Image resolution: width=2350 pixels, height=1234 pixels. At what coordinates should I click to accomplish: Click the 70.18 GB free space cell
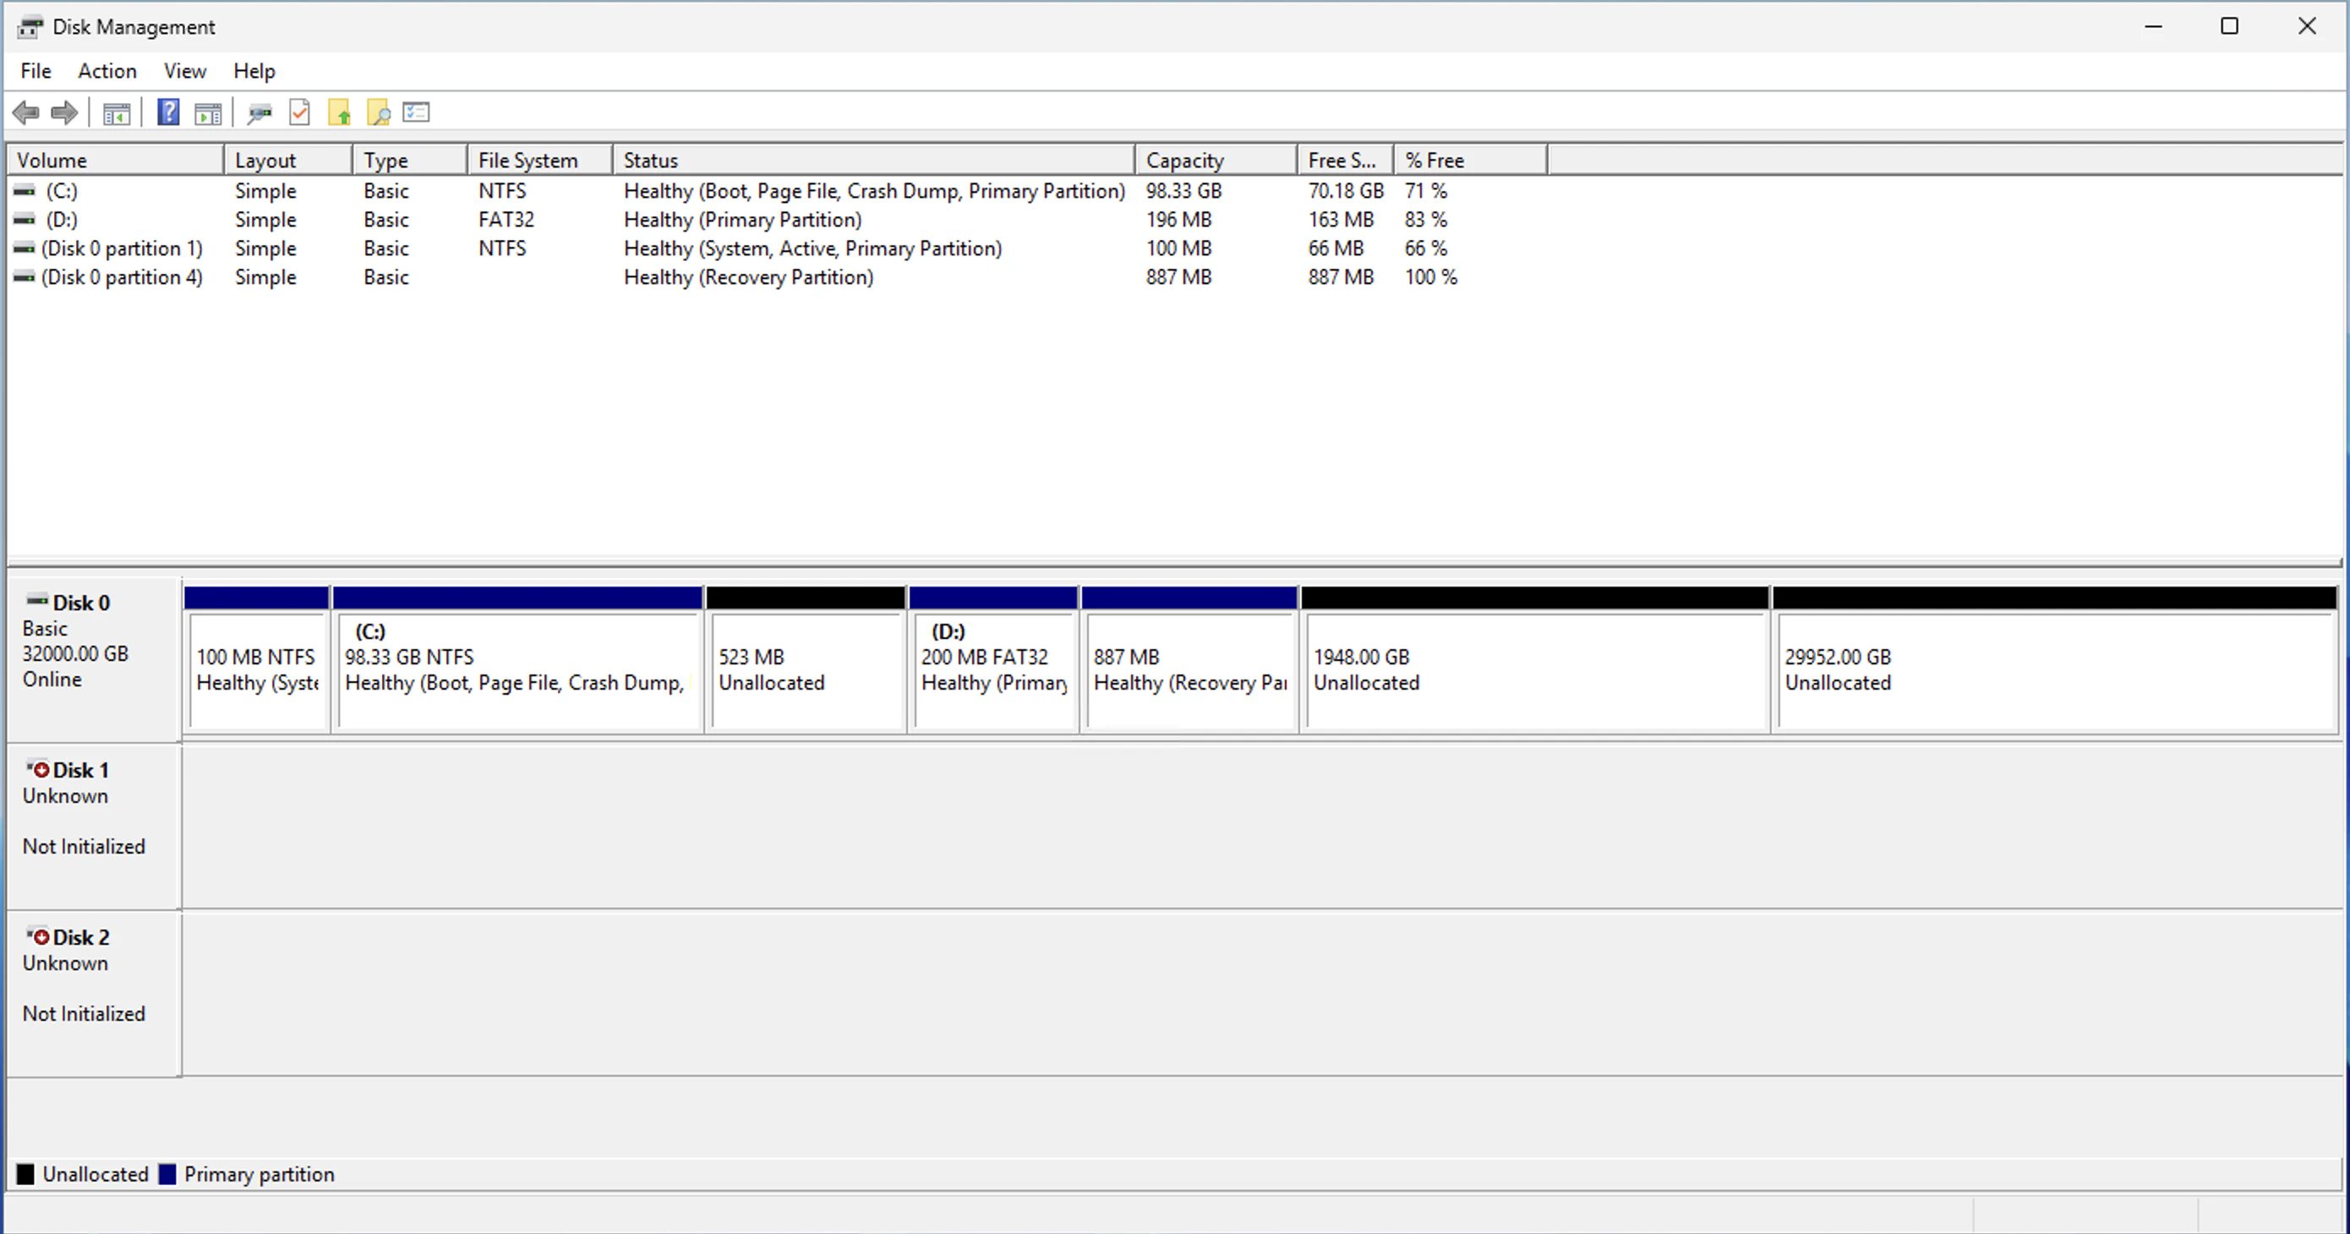click(x=1346, y=191)
